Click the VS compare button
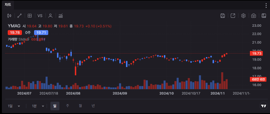270x114 pixels. (40, 16)
